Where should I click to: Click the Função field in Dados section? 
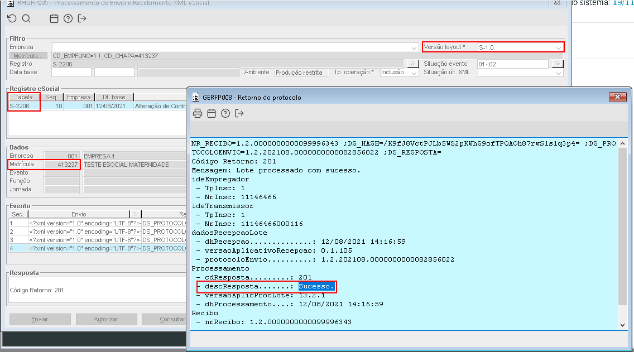[61, 181]
